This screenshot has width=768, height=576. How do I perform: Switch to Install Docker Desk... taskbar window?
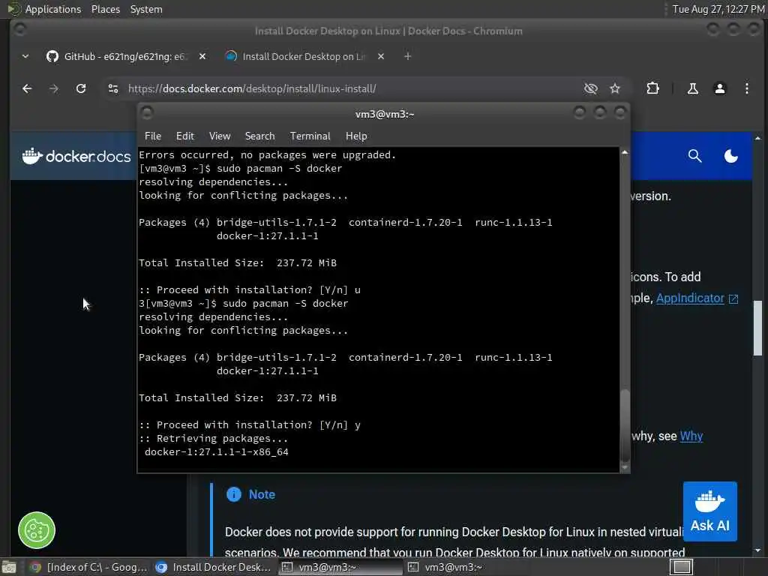point(213,567)
